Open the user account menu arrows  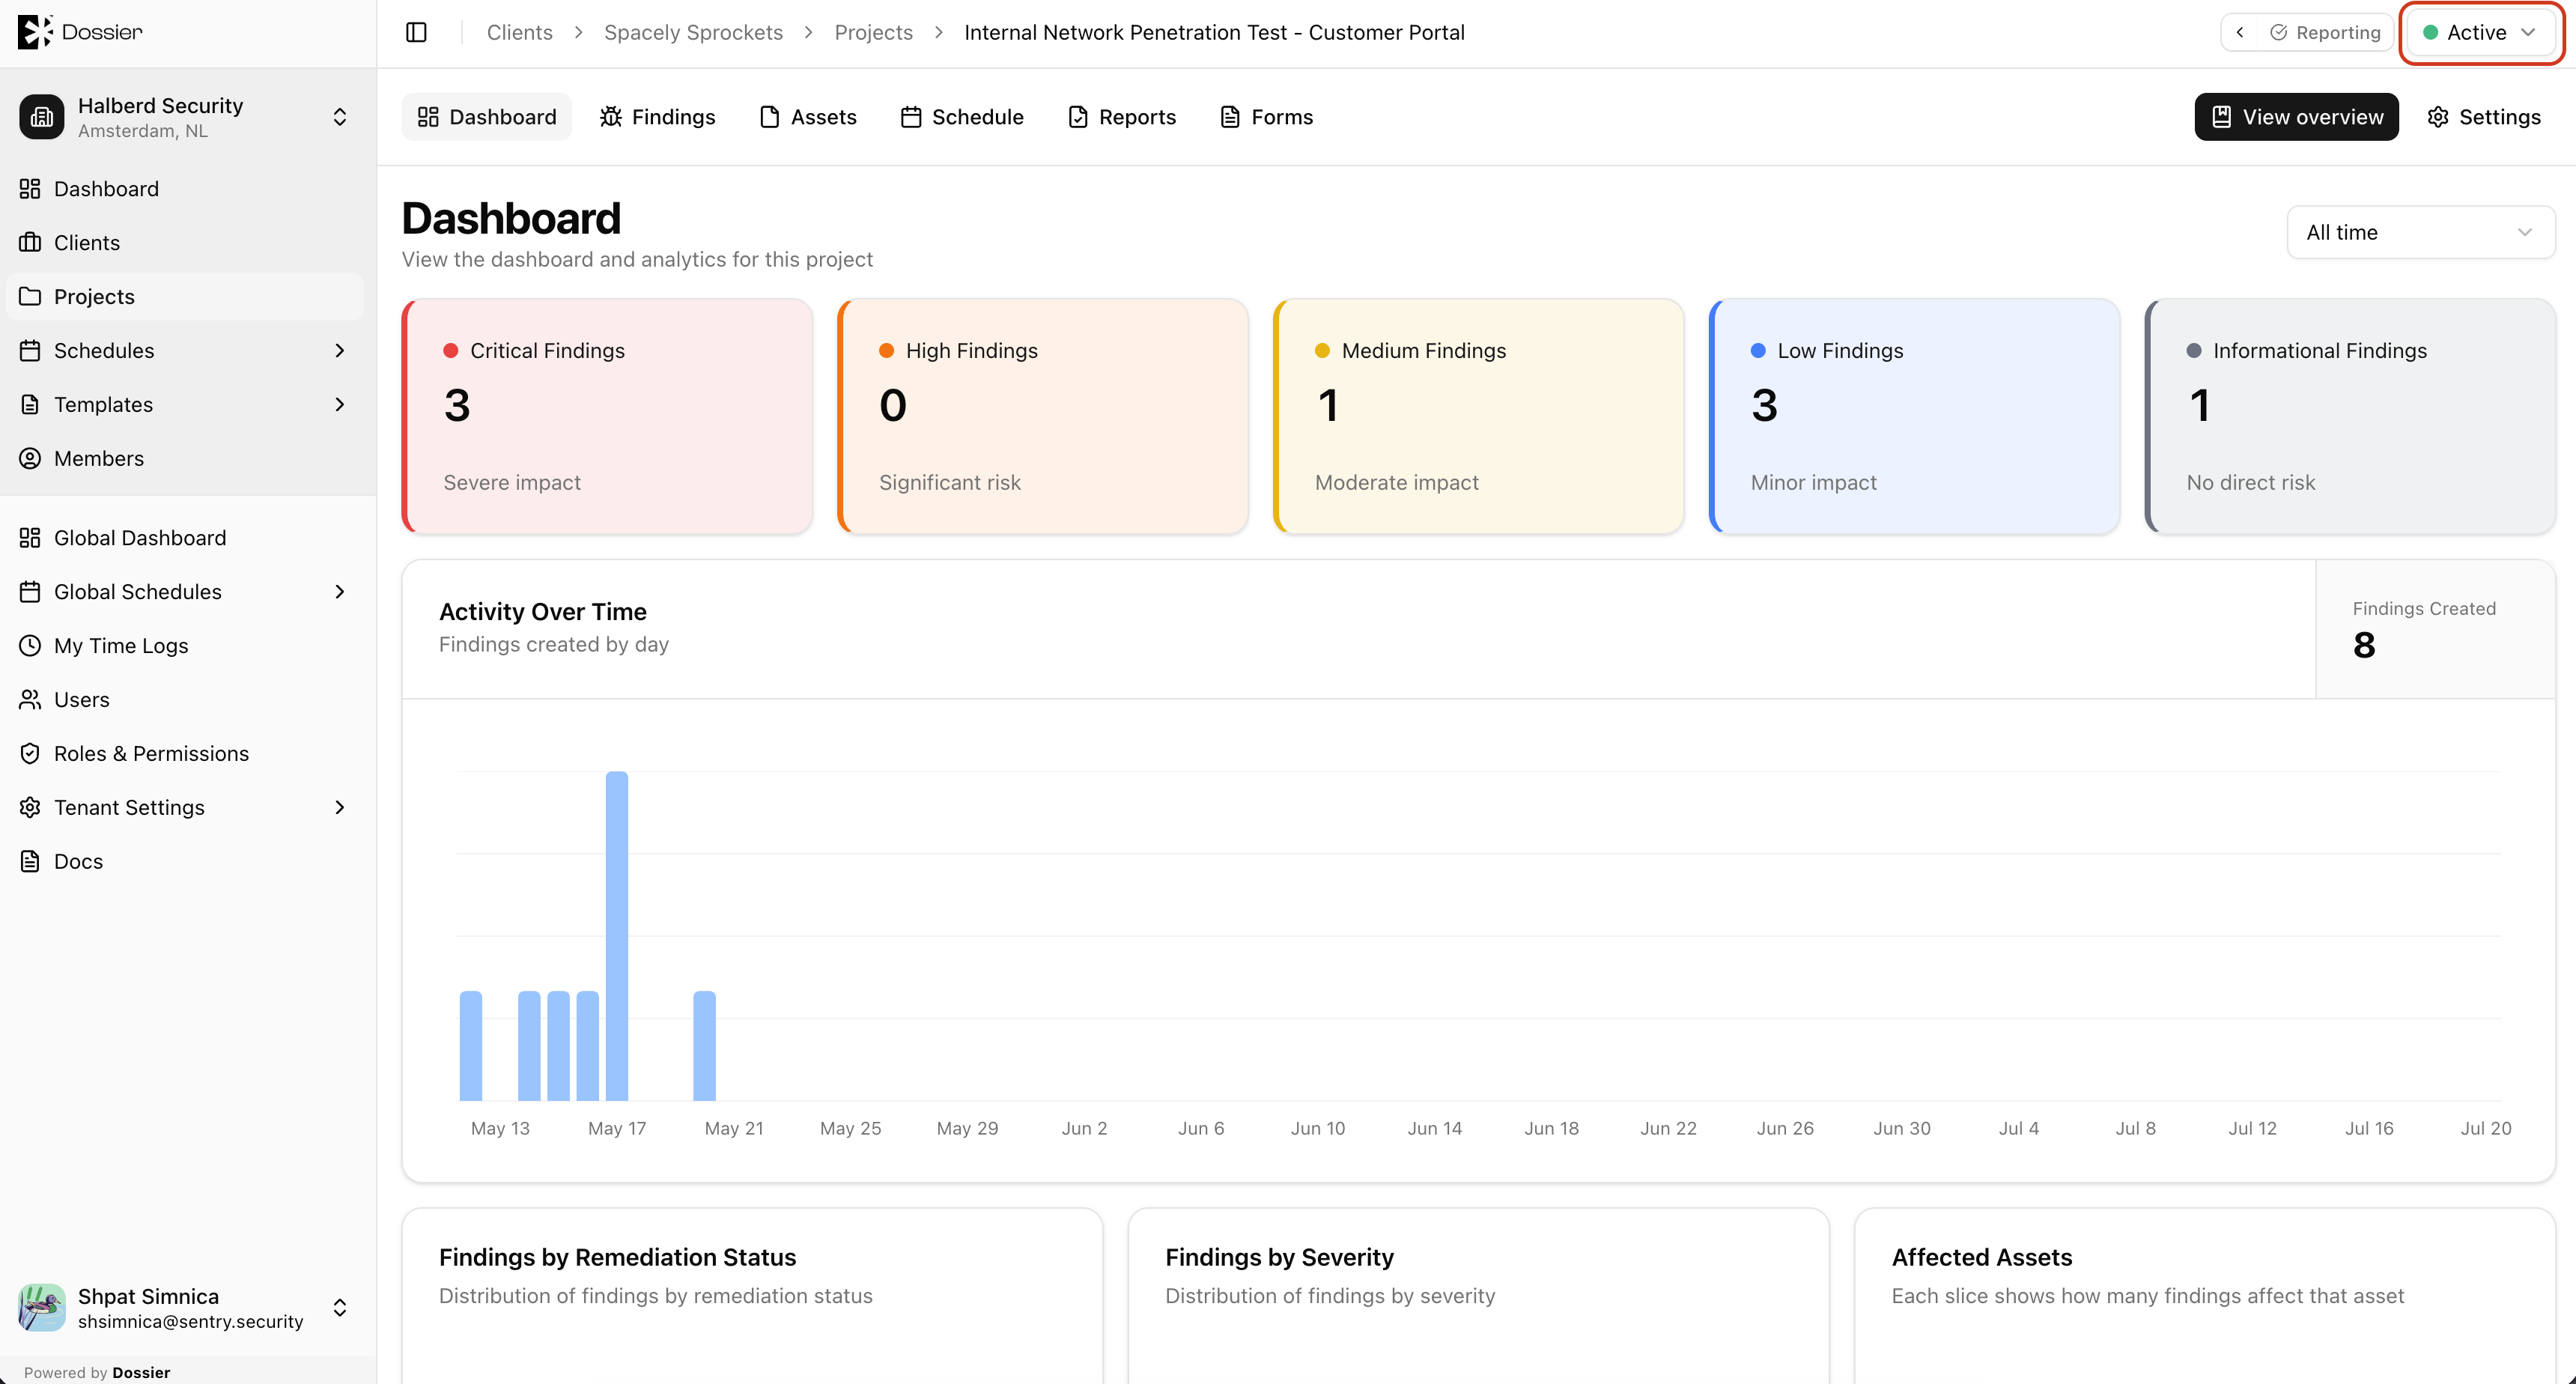[340, 1308]
